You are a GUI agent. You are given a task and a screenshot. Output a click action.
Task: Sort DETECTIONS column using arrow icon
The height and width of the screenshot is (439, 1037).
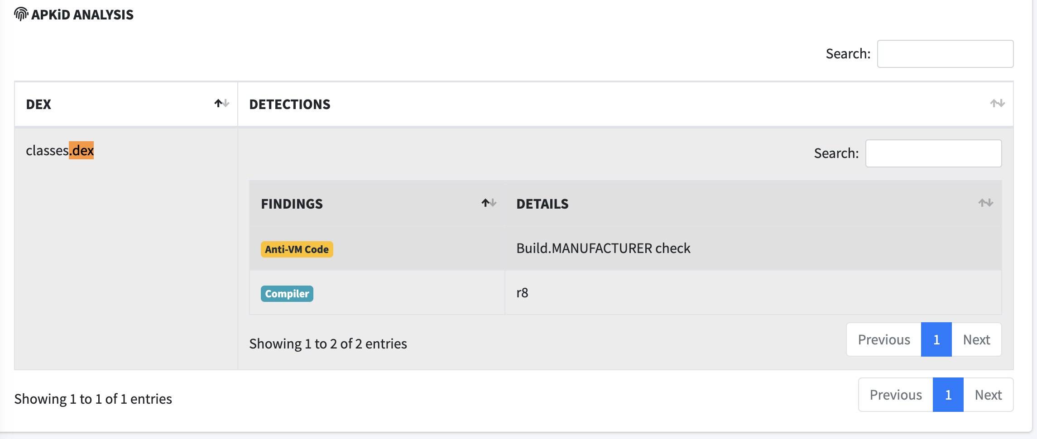coord(997,104)
